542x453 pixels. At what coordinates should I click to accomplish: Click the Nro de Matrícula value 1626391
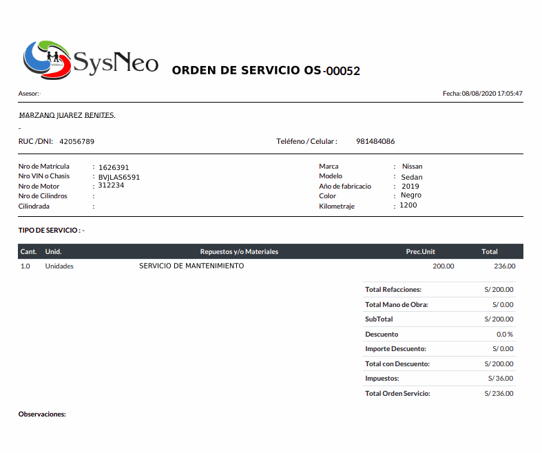point(114,167)
